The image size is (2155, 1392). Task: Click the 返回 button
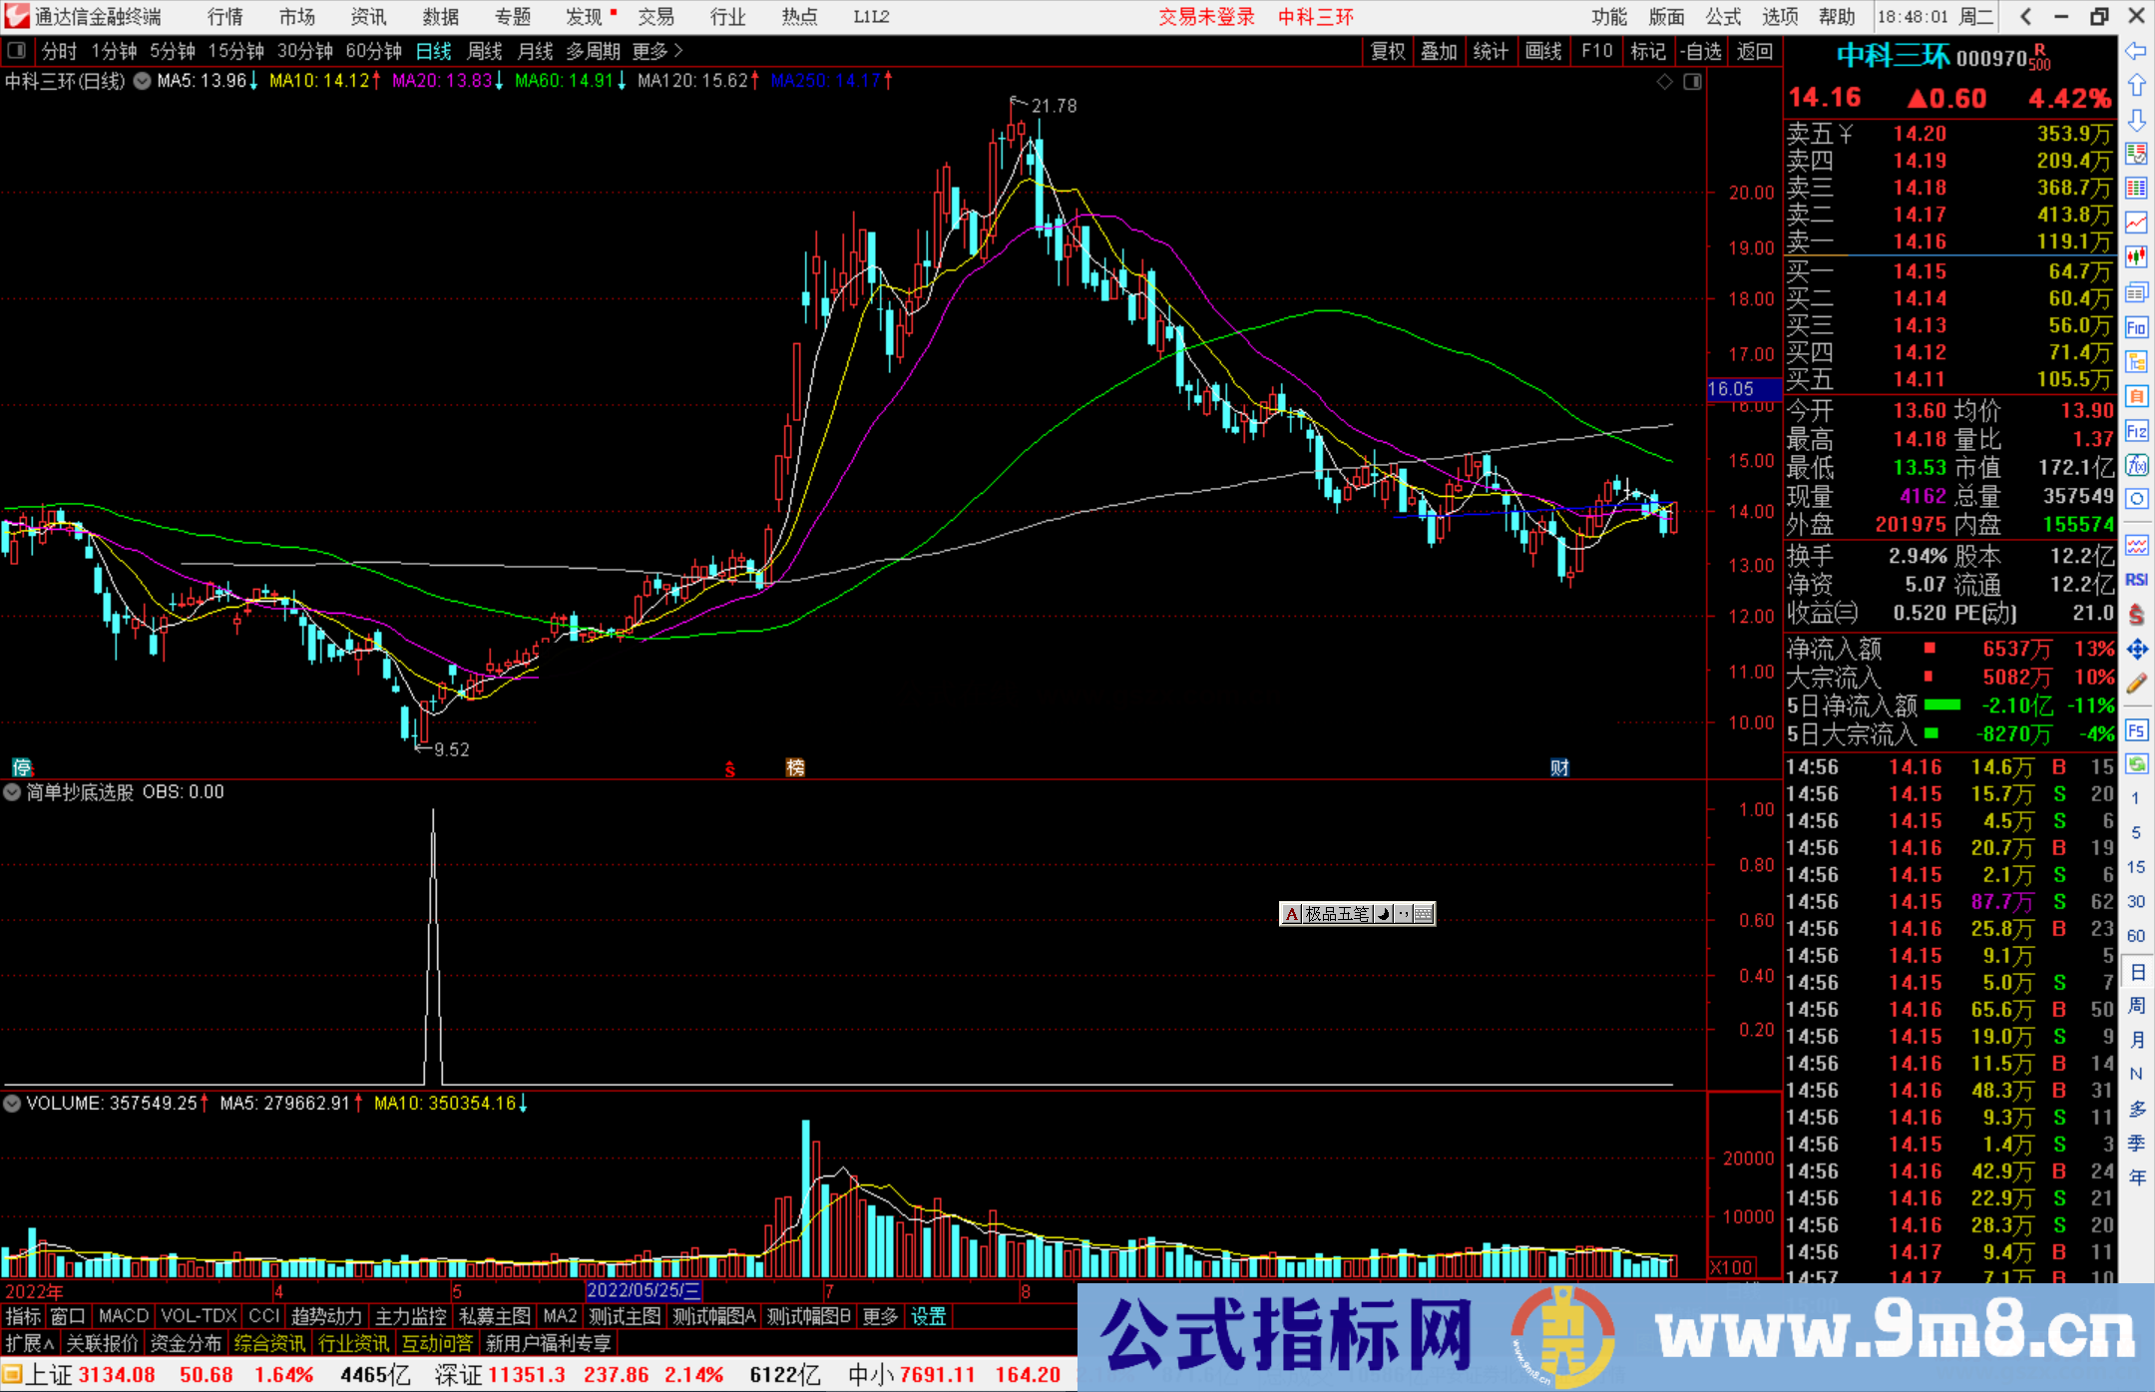tap(1754, 51)
